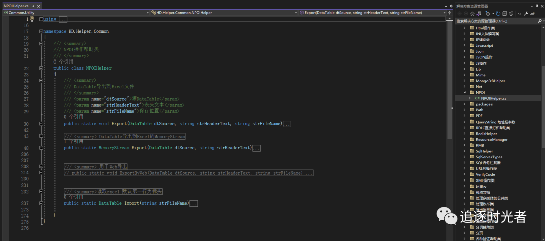Collapse the NPOI folder in tree

point(465,93)
